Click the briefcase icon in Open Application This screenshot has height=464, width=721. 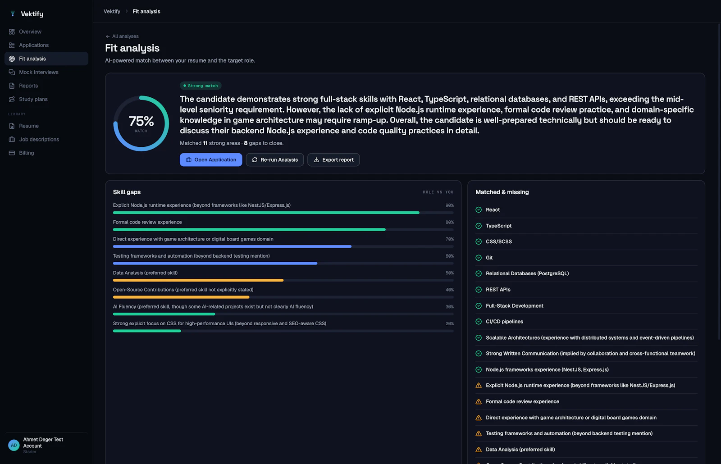189,160
